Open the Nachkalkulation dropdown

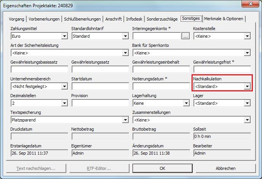247,86
